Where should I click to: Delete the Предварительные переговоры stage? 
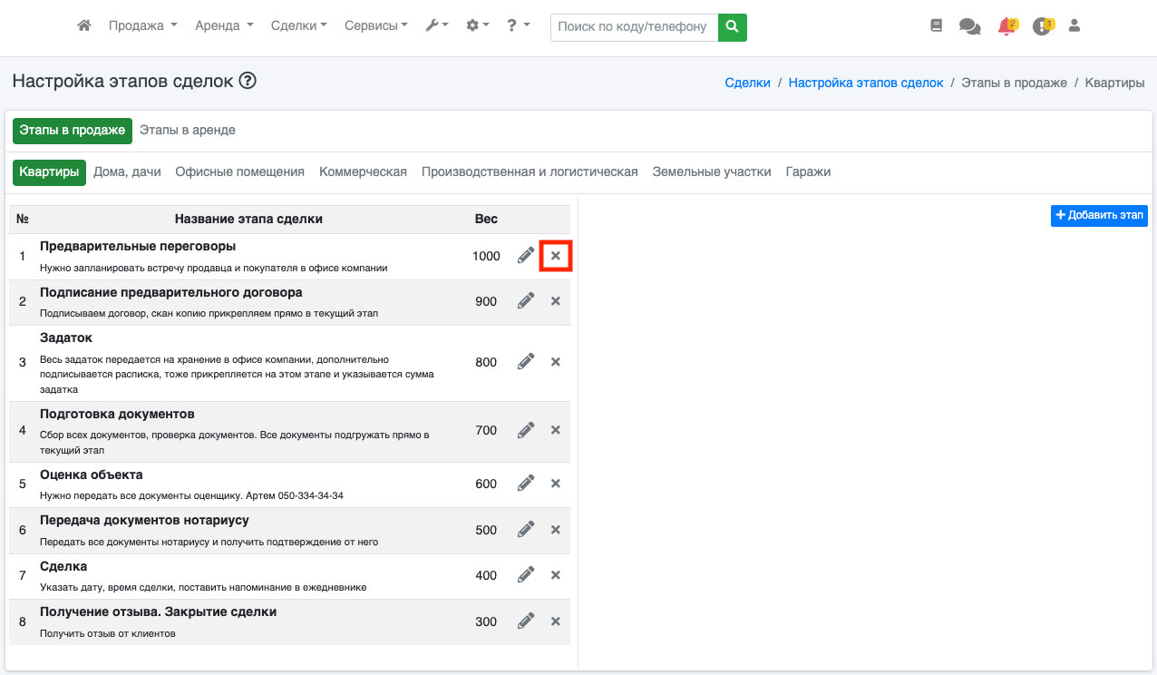[x=556, y=257]
